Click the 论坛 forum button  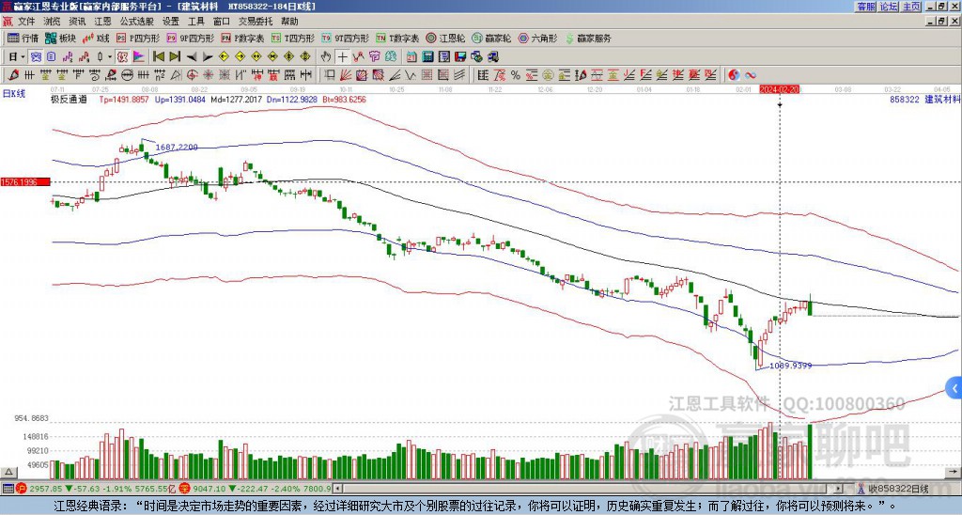[889, 7]
